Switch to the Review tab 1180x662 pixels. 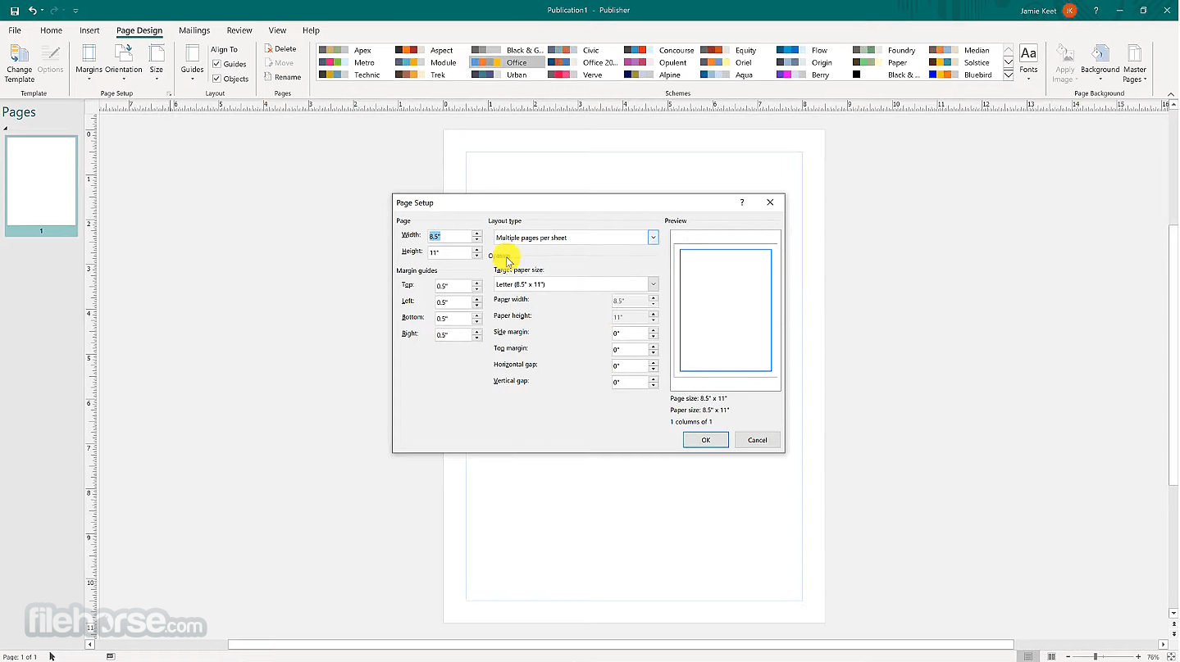pyautogui.click(x=239, y=30)
